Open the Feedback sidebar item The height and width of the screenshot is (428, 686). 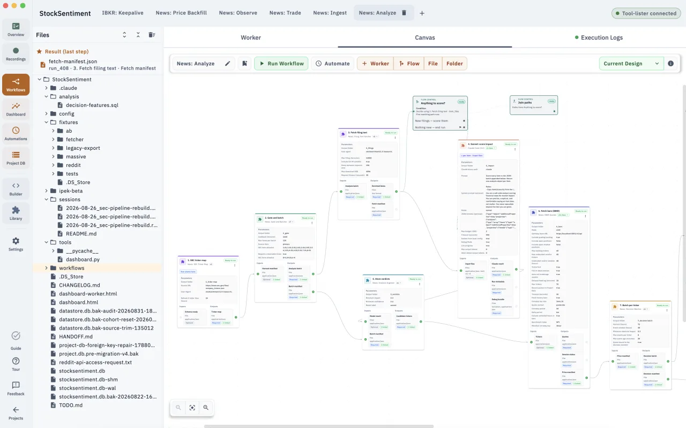16,389
